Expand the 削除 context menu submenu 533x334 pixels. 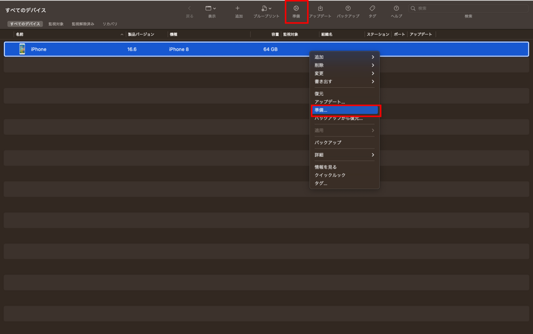[345, 65]
